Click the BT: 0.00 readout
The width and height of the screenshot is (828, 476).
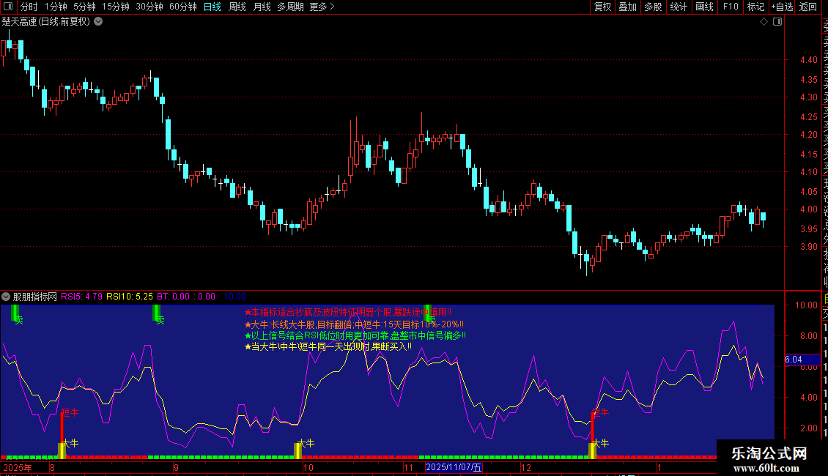(173, 297)
